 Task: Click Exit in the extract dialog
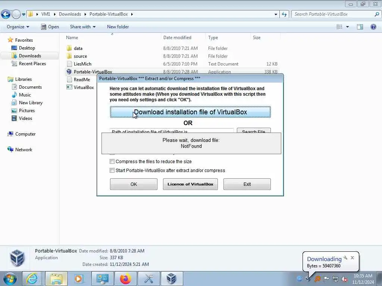click(x=247, y=184)
